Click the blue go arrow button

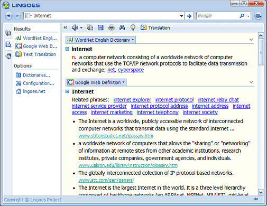[189, 16]
